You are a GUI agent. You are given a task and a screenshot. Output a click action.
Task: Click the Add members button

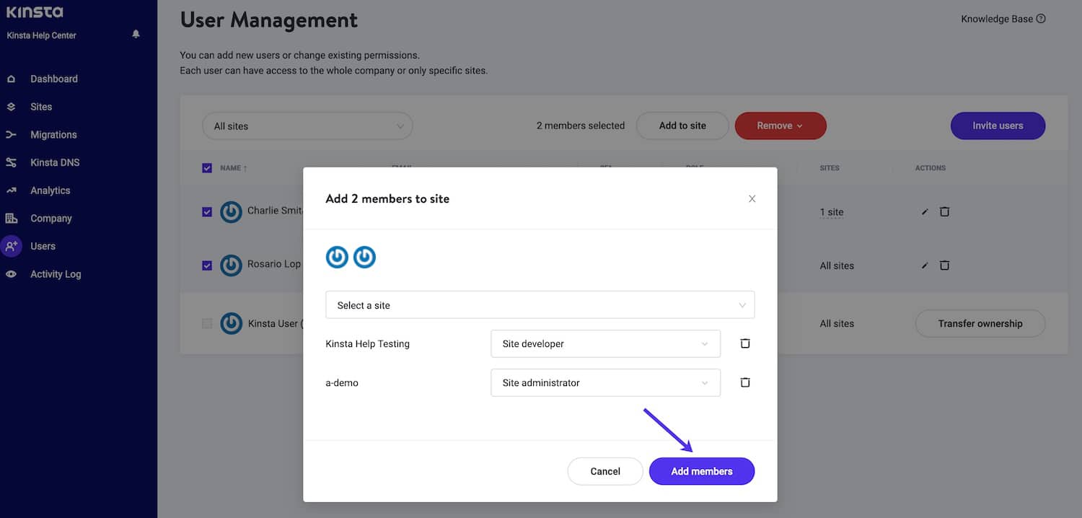(701, 471)
